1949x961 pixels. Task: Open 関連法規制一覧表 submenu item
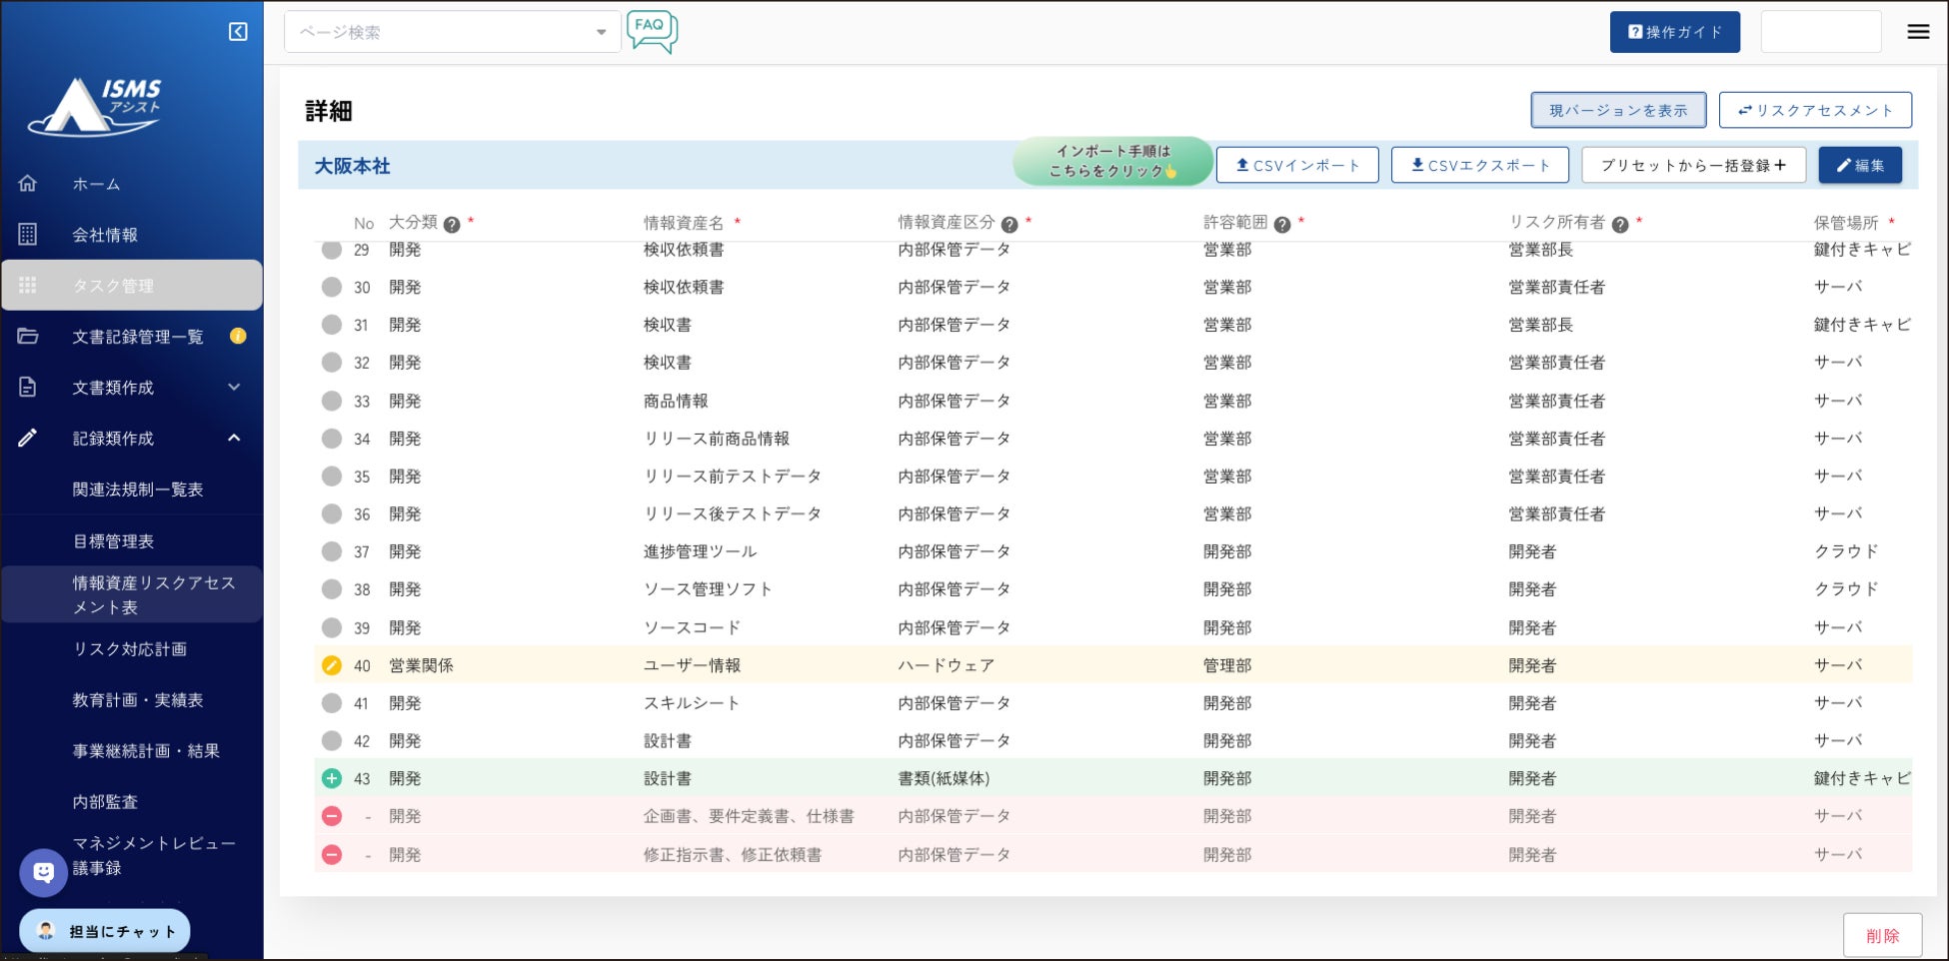click(x=138, y=489)
